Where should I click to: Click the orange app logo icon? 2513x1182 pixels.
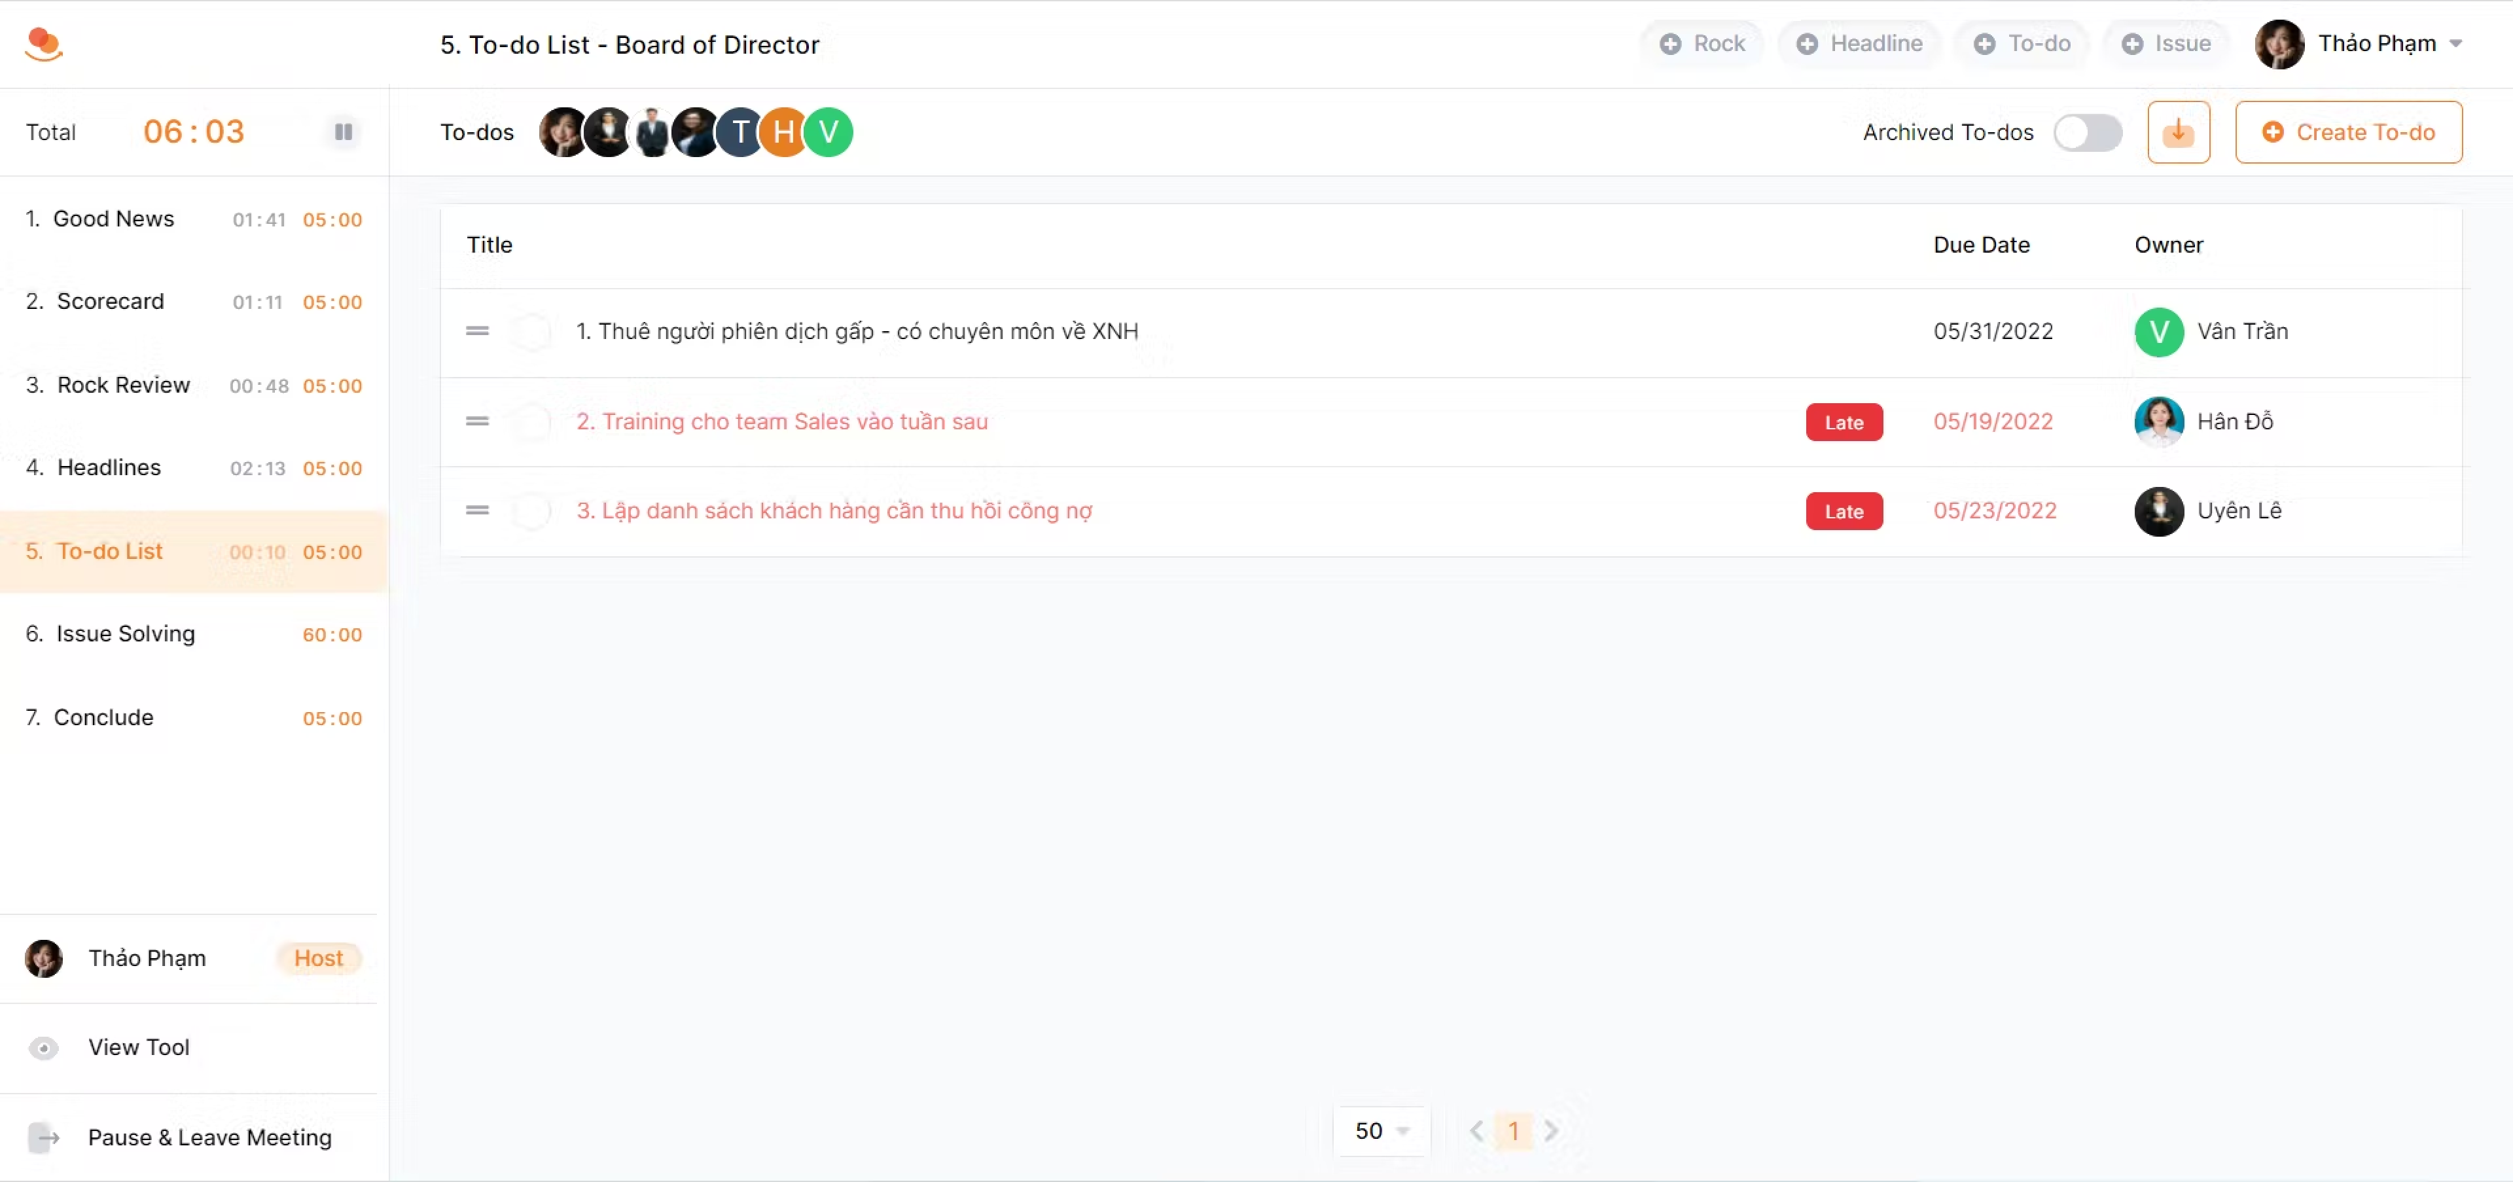43,44
